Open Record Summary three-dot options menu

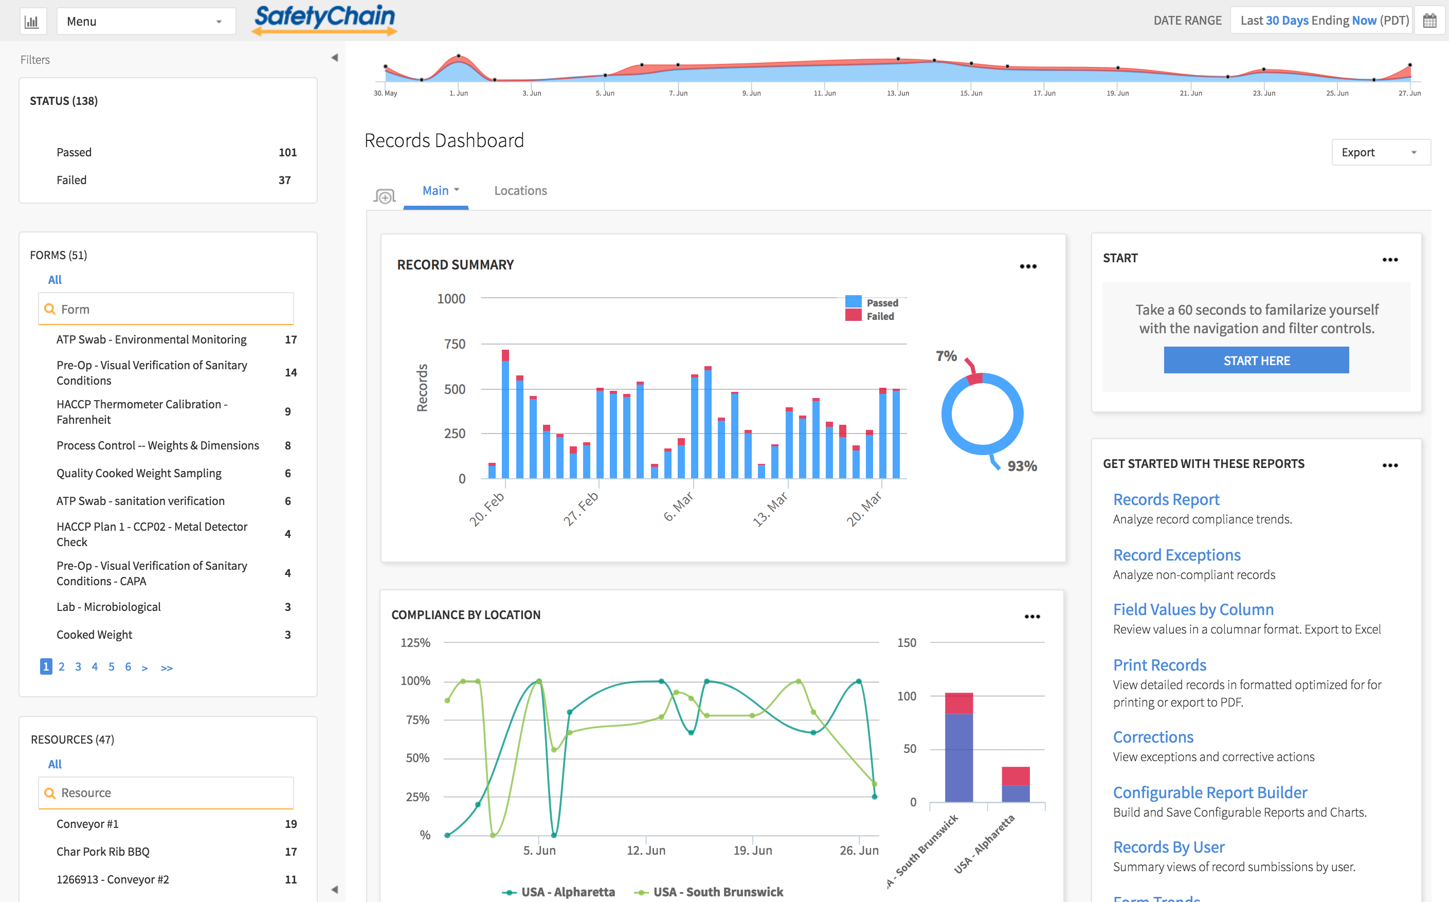click(1028, 266)
